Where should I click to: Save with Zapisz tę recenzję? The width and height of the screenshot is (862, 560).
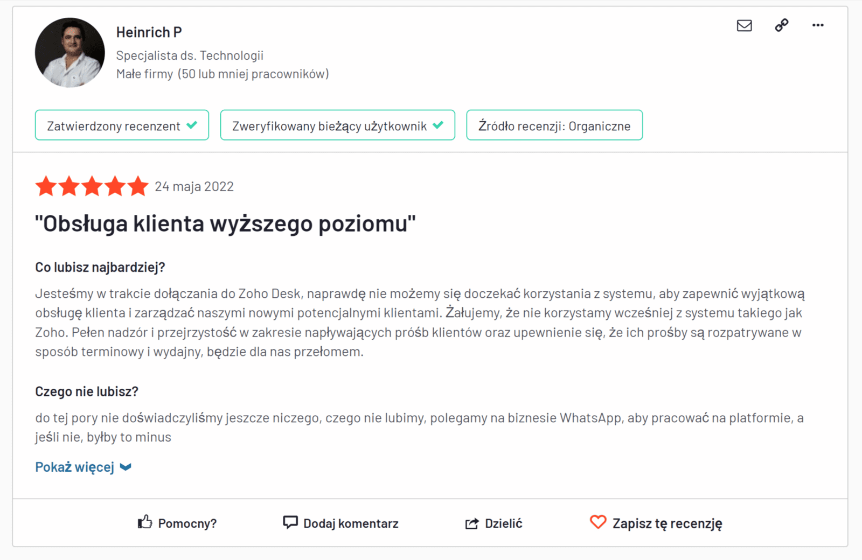pyautogui.click(x=667, y=523)
